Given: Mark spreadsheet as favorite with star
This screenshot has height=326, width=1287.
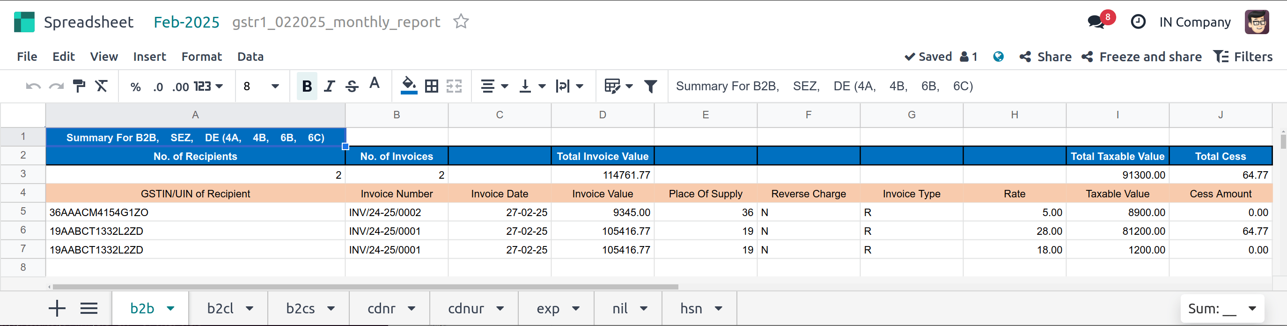Looking at the screenshot, I should coord(461,22).
